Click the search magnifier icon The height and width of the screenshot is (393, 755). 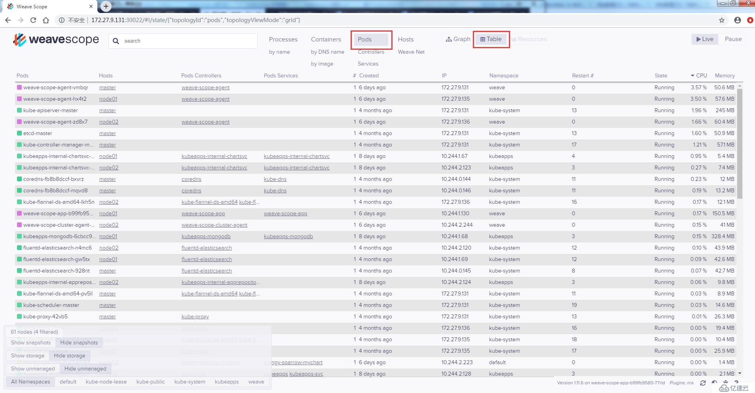pyautogui.click(x=116, y=41)
